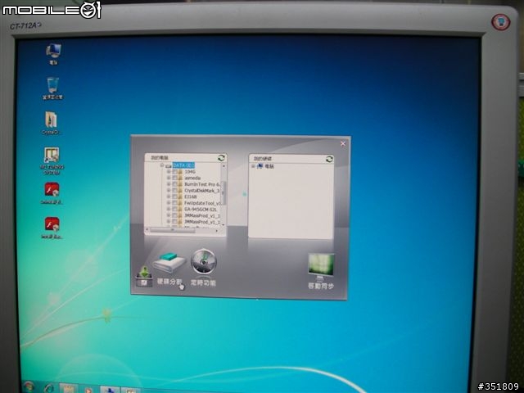Open the timer function (定時功能) clock icon
Image resolution: width=524 pixels, height=393 pixels.
tap(204, 262)
